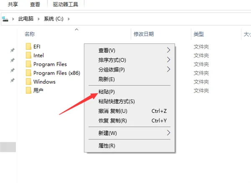This screenshot has width=251, height=183.
Task: Select the Windows folder name
Action: (44, 82)
